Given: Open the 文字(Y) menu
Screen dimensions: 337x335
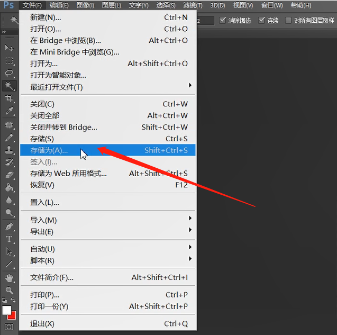Looking at the screenshot, I should [139, 5].
